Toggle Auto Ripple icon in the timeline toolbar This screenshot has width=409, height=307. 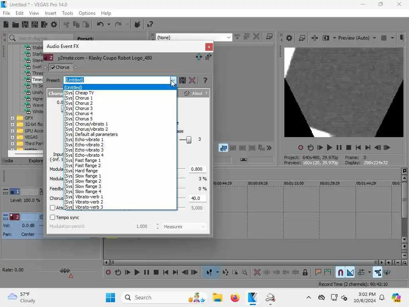click(361, 272)
